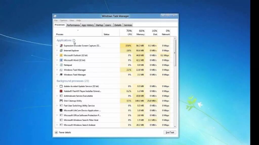Click the Adobe Acrobat Update Service icon
The height and width of the screenshot is (145, 259).
click(x=61, y=86)
